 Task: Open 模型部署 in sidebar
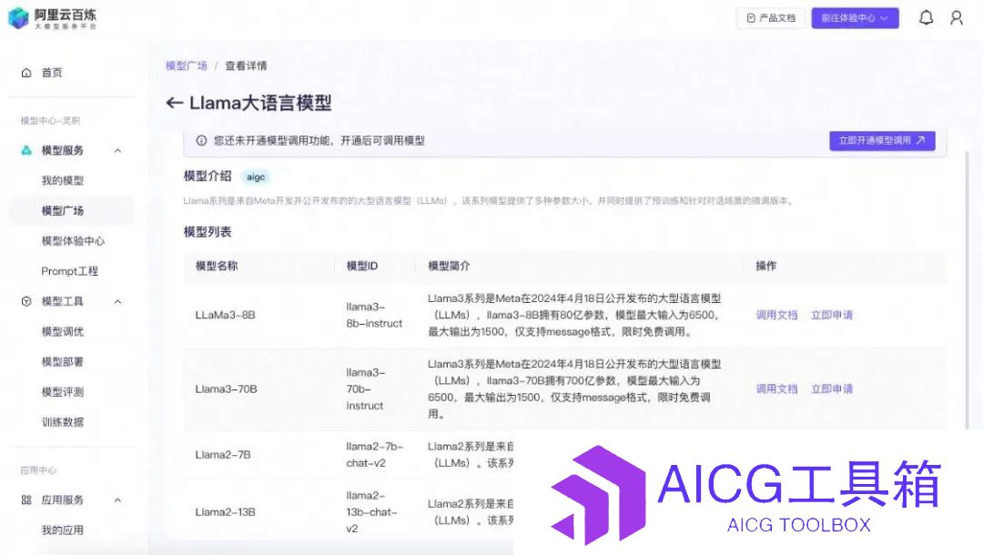(x=63, y=361)
